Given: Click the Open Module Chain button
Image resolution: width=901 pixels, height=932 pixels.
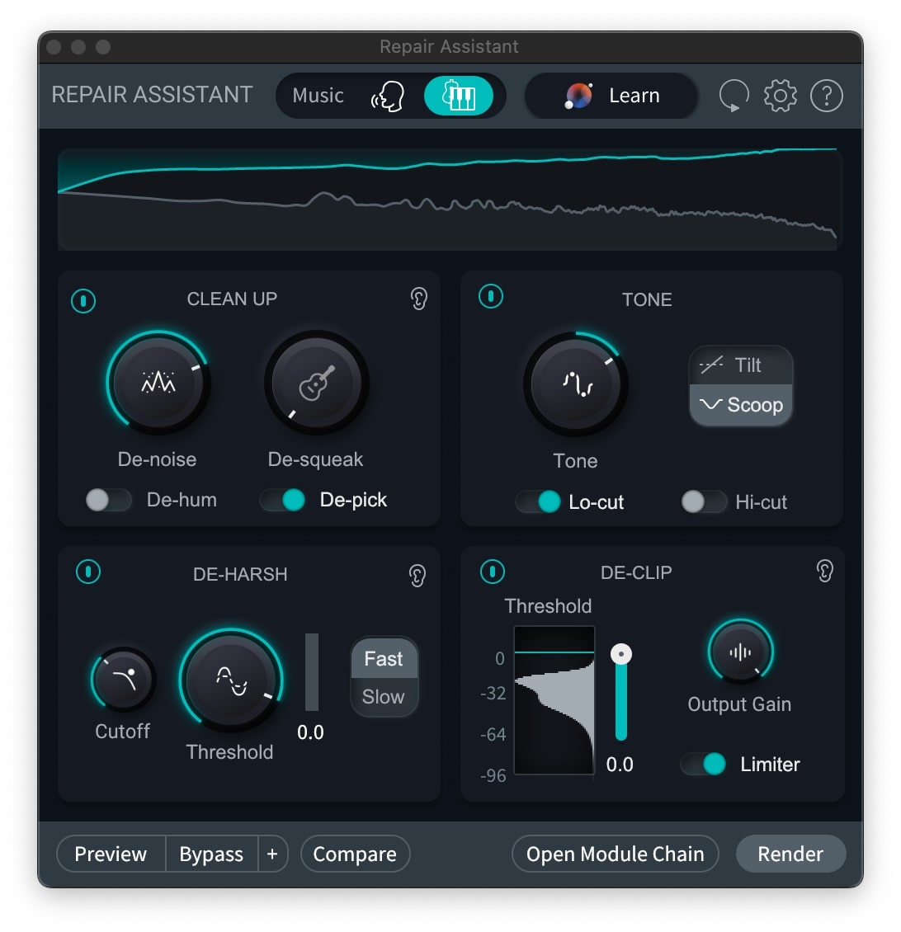Looking at the screenshot, I should pyautogui.click(x=615, y=854).
